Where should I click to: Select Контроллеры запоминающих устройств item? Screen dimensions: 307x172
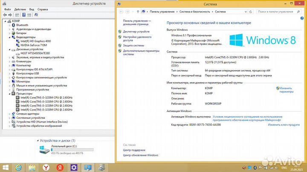41,77
